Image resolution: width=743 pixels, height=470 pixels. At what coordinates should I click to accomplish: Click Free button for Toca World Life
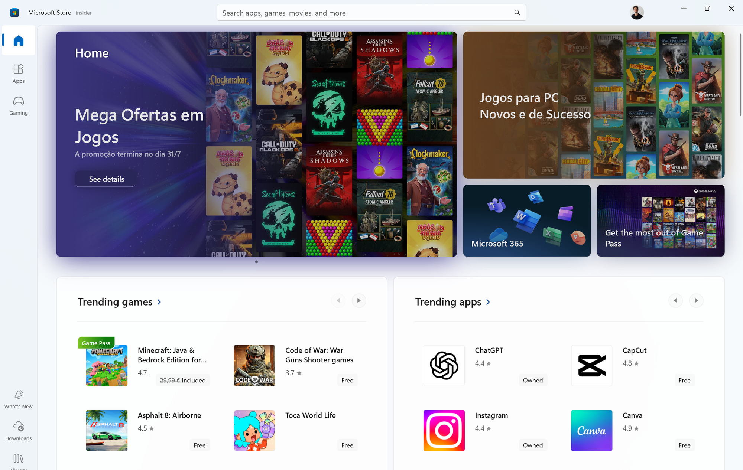(x=347, y=445)
